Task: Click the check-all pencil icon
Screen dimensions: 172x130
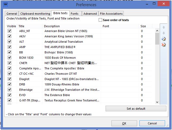Action: (163, 39)
